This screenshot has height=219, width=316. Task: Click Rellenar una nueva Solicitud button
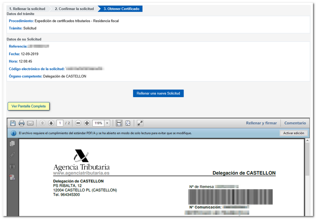coord(158,94)
